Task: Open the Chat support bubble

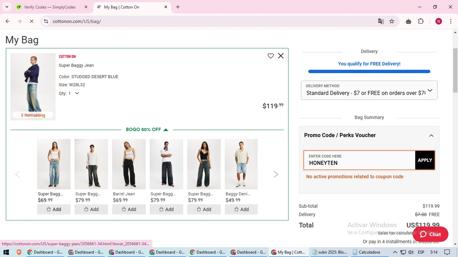Action: click(x=430, y=234)
